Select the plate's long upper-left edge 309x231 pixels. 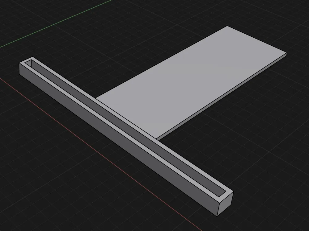tap(162, 62)
